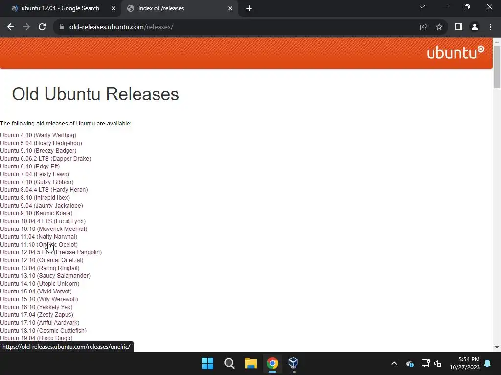Viewport: 501px width, 375px height.
Task: Open Windows taskbar search
Action: (229, 363)
